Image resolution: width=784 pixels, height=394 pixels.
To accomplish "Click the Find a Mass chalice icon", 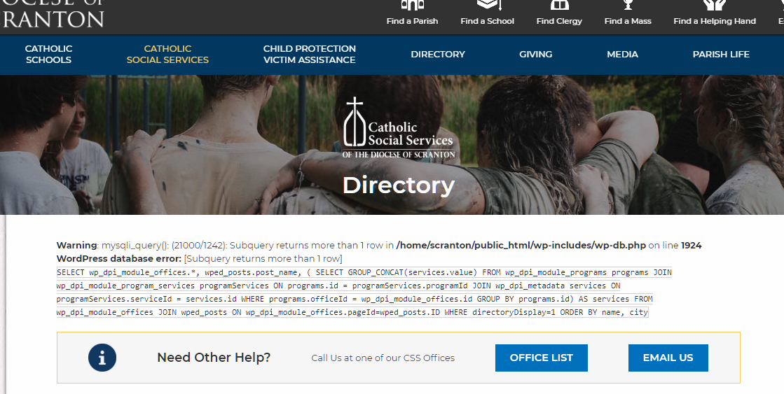I will 628,5.
